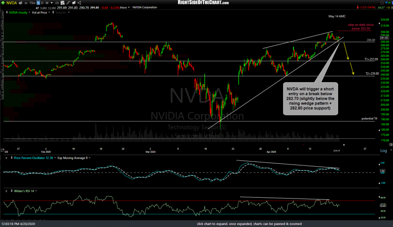The image size is (393, 227).
Task: Click the Log scale button
Action: coord(384,151)
